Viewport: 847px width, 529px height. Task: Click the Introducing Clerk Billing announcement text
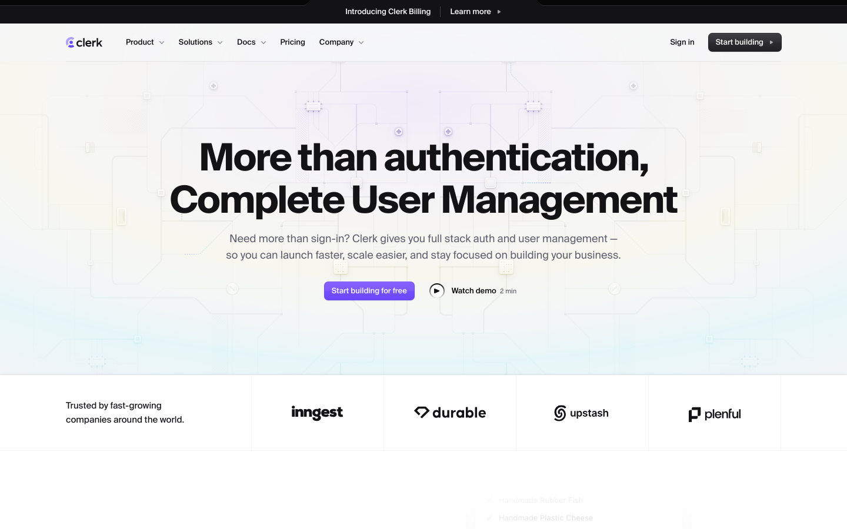click(x=388, y=12)
